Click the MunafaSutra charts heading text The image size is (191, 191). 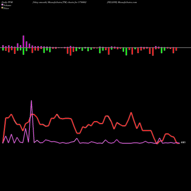pyautogui.click(x=59, y=2)
